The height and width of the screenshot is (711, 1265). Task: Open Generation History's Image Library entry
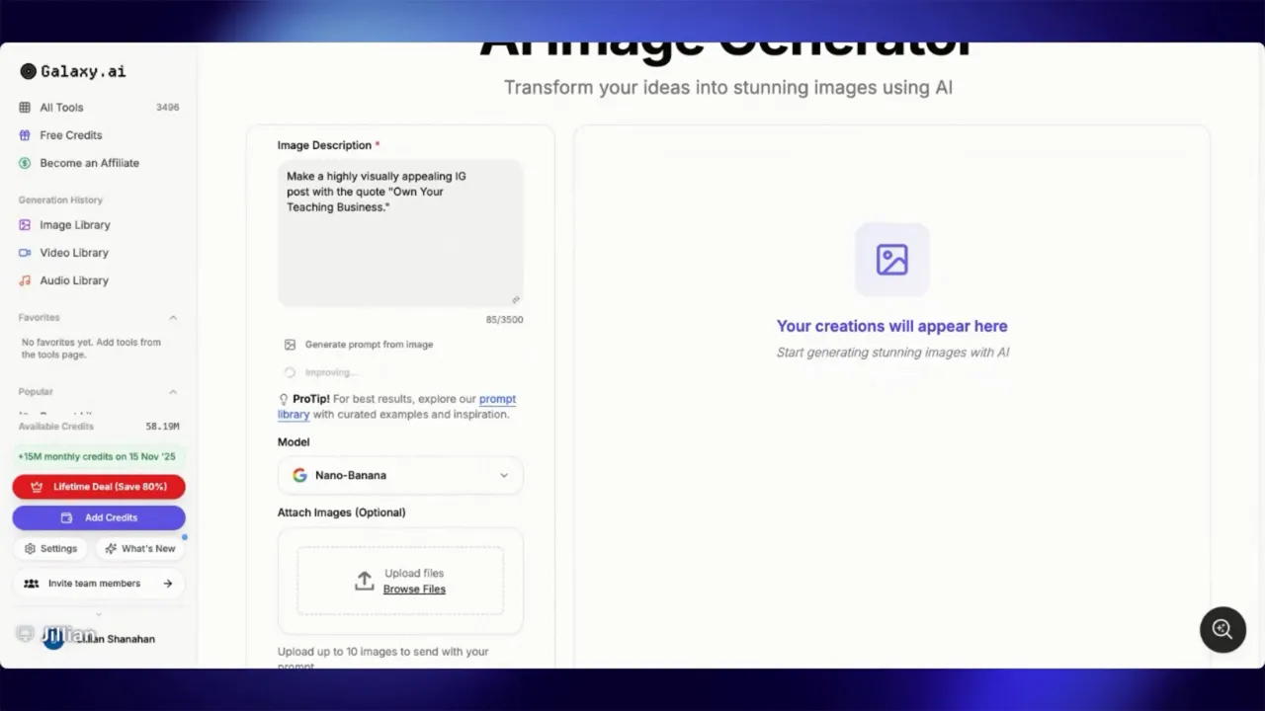point(75,224)
